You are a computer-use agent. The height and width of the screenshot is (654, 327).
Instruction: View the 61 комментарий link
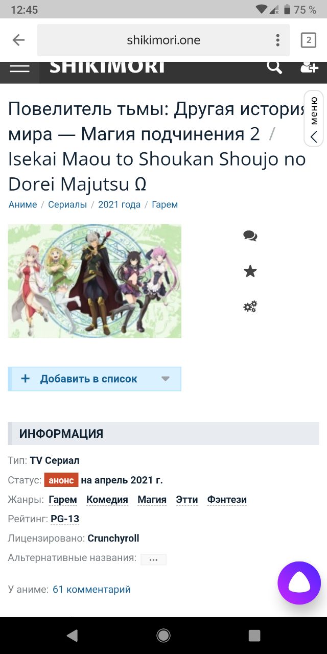click(91, 590)
